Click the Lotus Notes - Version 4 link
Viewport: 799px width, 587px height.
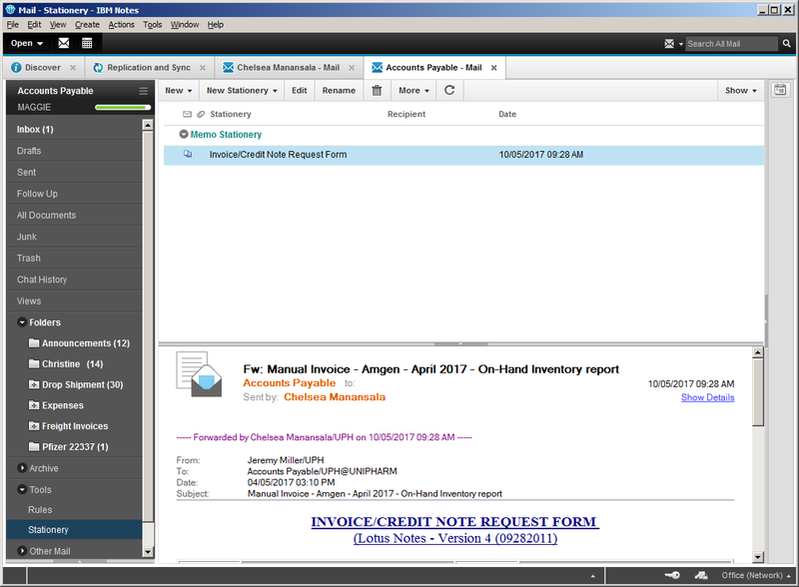[455, 538]
